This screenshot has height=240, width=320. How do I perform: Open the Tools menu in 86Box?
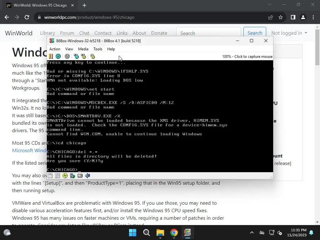pyautogui.click(x=98, y=49)
